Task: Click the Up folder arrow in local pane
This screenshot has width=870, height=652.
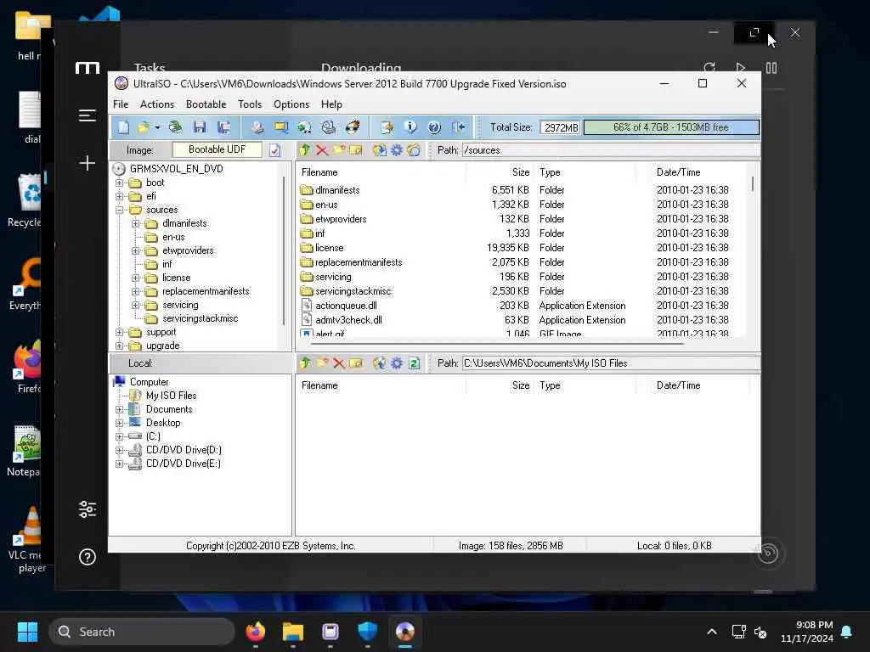Action: [305, 363]
